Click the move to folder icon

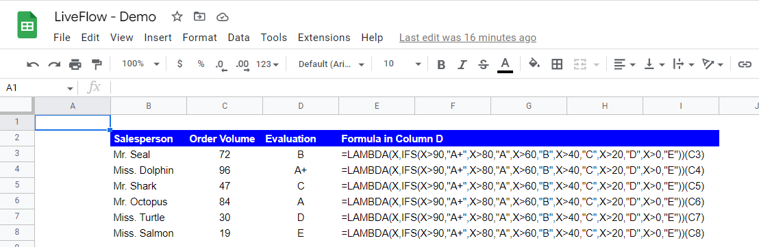pos(199,17)
